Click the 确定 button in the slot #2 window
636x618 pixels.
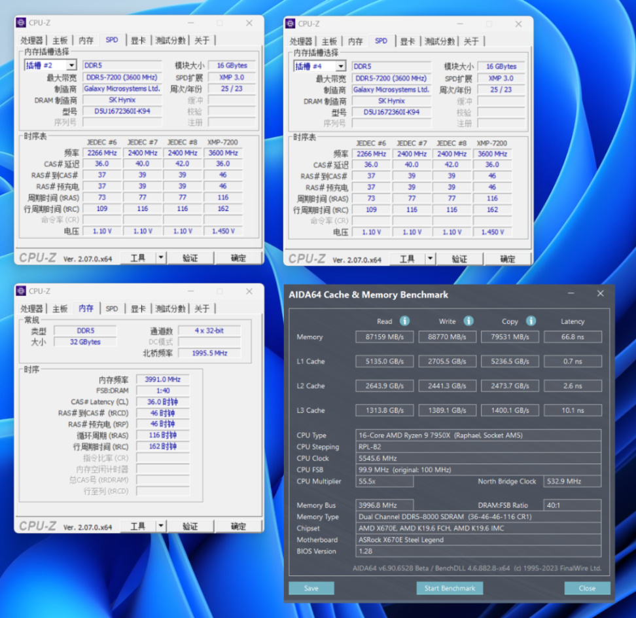[238, 258]
